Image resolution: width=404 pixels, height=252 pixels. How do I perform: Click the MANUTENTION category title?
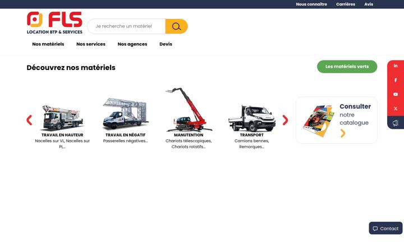189,135
